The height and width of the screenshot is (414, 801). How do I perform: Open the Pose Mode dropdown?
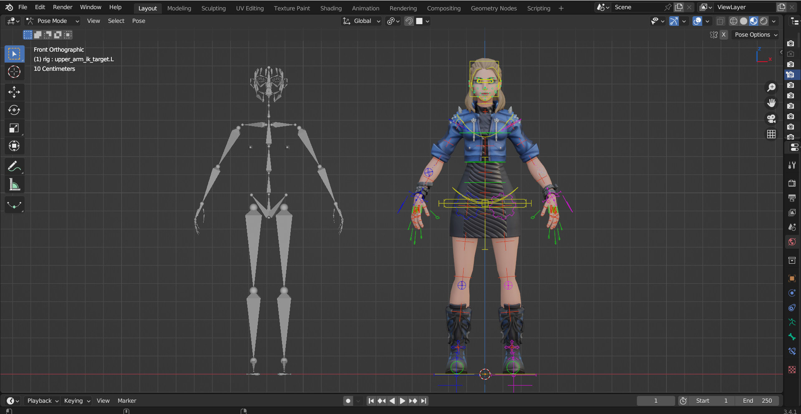click(x=52, y=21)
